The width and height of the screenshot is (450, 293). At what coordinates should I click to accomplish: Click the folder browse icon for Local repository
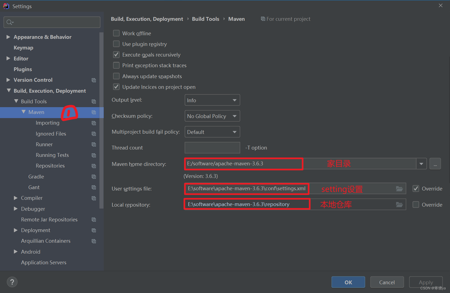tap(399, 205)
